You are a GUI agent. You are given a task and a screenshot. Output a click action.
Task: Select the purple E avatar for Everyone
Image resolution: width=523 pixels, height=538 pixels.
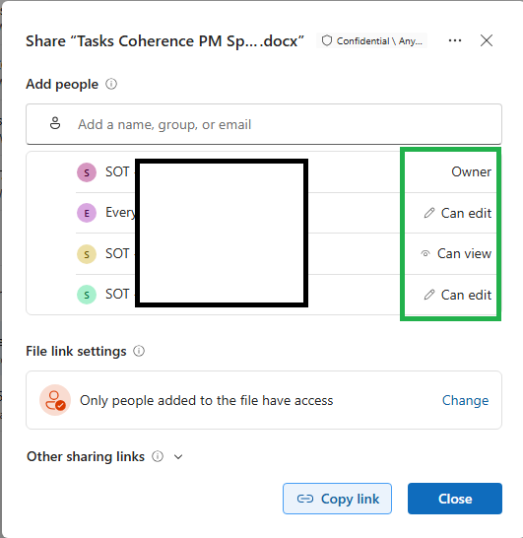click(87, 213)
